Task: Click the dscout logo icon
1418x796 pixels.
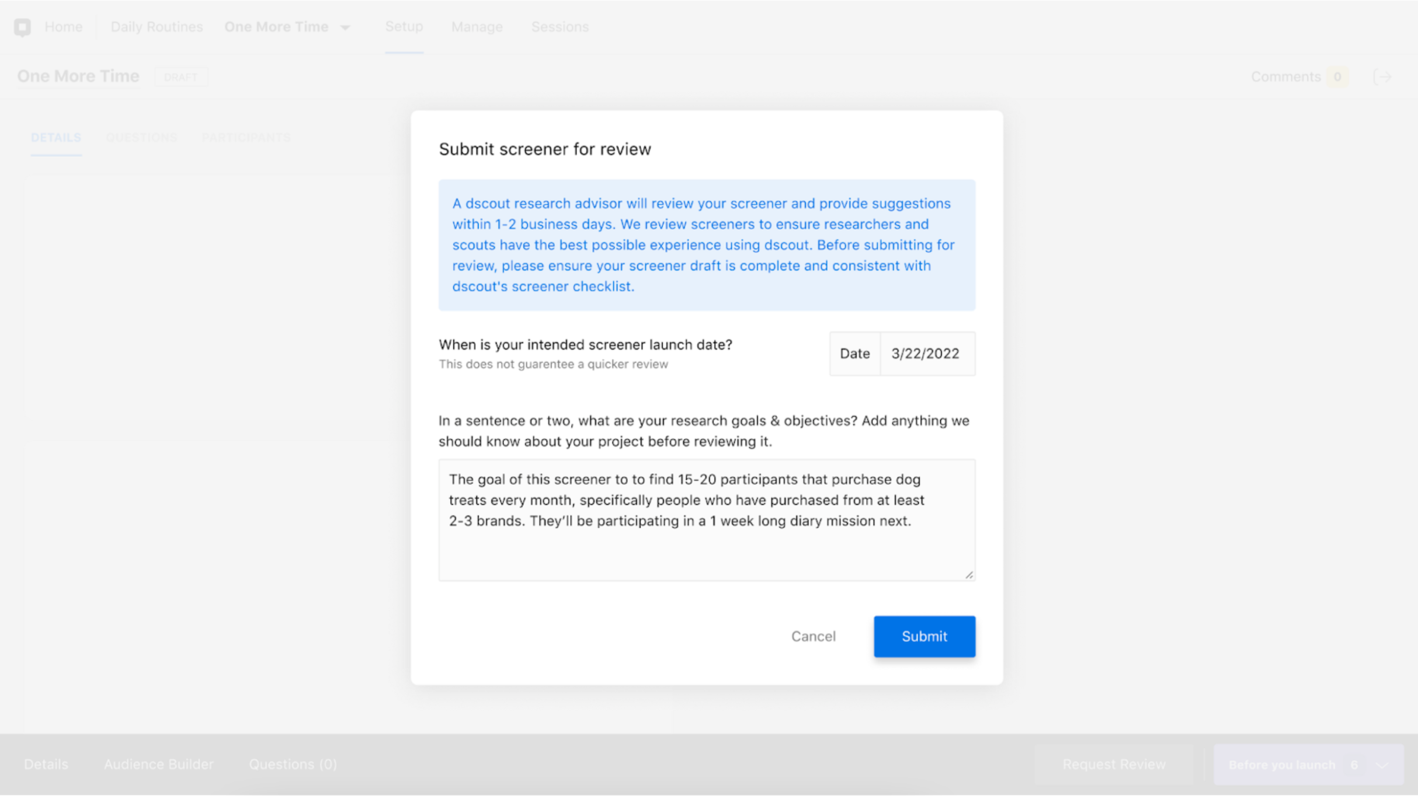Action: pos(22,27)
